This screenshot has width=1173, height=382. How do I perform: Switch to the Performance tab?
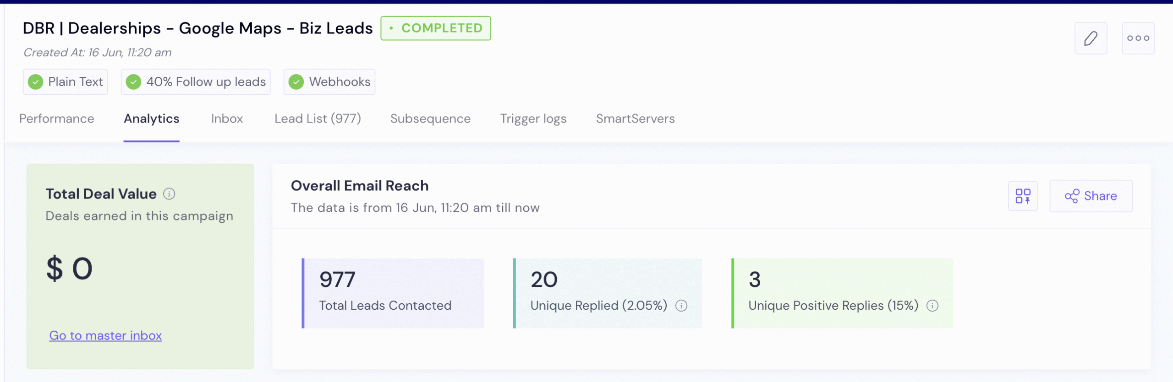tap(57, 119)
